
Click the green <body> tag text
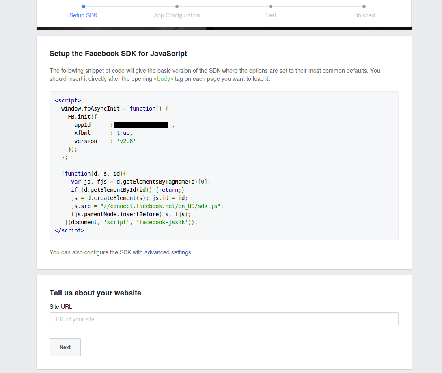click(x=164, y=79)
